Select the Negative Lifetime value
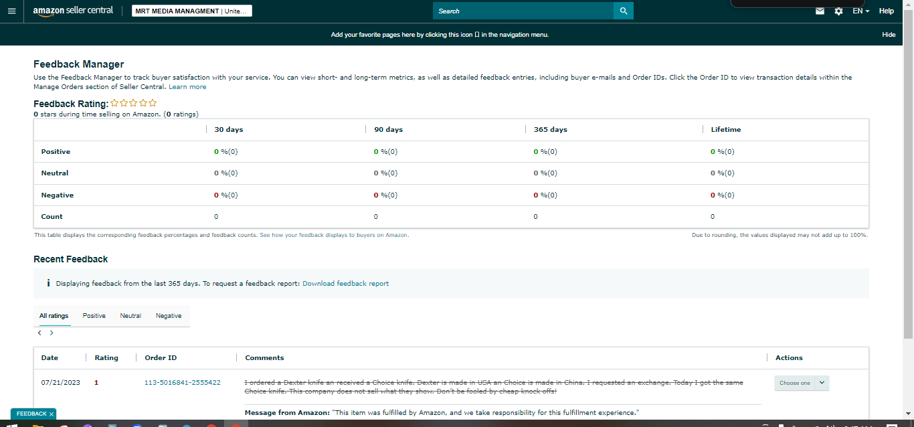 click(723, 195)
